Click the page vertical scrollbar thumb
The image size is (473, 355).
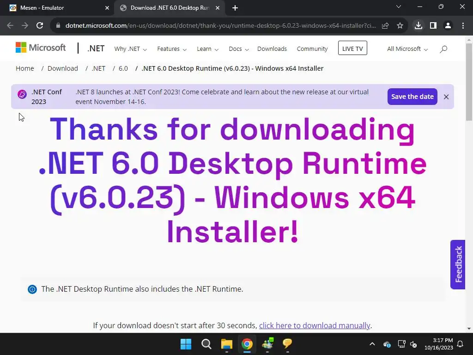point(469,82)
